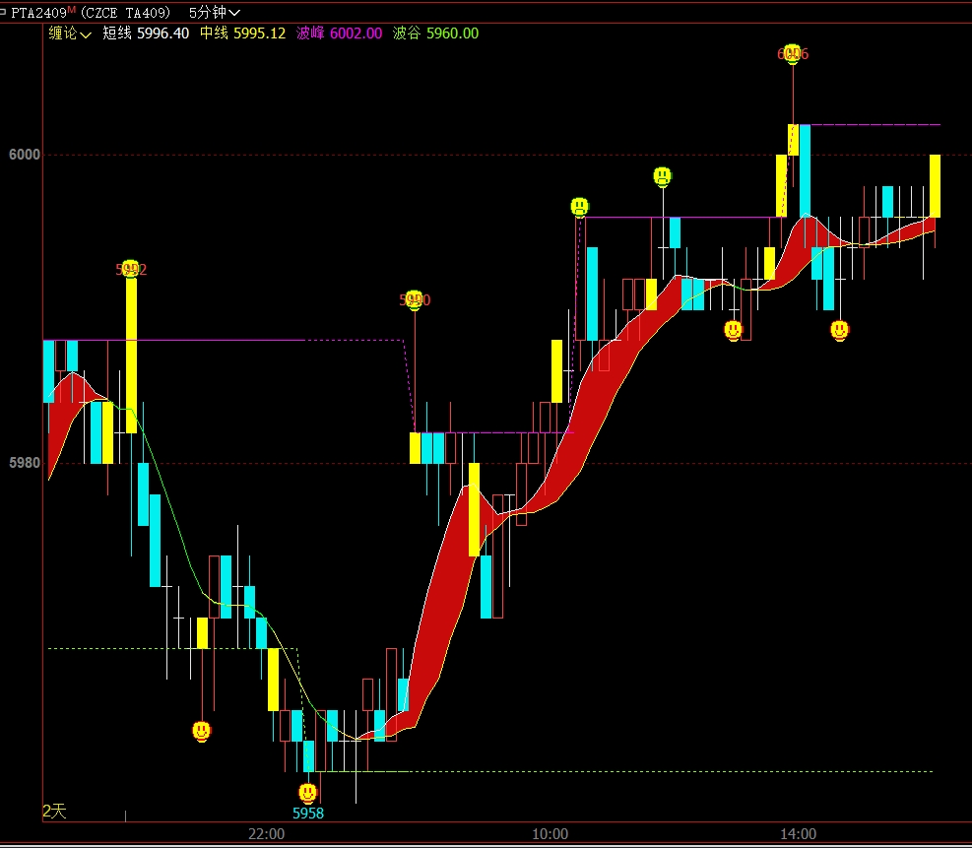Viewport: 972px width, 848px height.
Task: Click the 2天 period label
Action: click(x=54, y=811)
